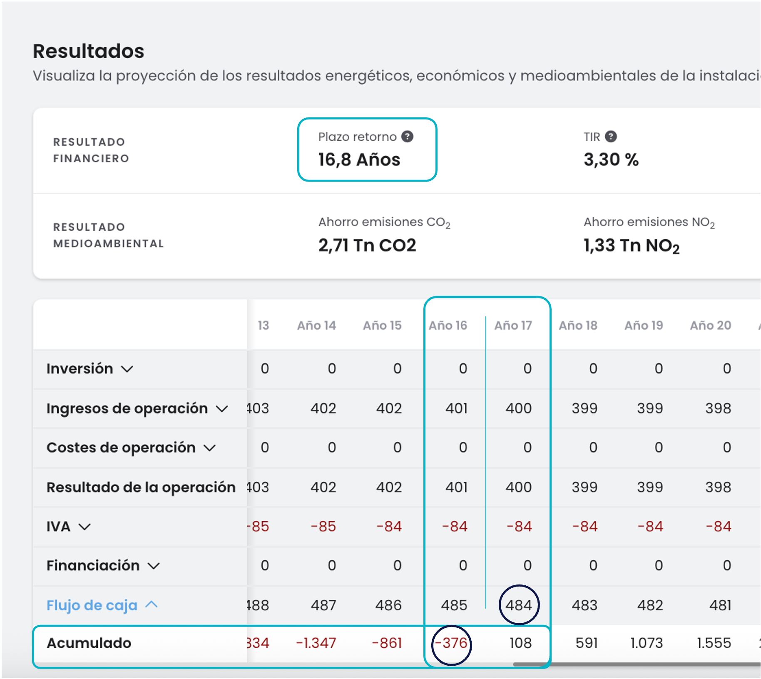The image size is (761, 679).
Task: Expand the Financiación row chevron
Action: 154,566
